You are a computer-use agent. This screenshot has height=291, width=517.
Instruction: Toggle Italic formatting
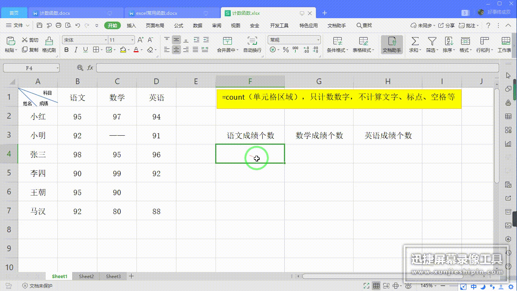[76, 50]
